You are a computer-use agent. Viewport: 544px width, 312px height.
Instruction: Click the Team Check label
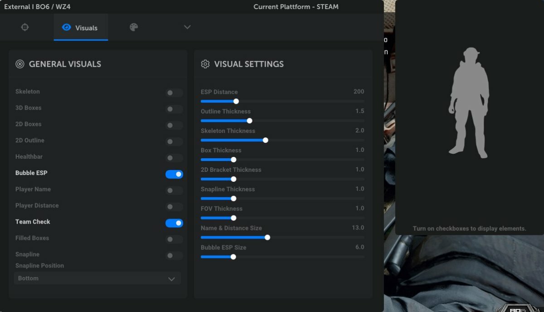(x=33, y=222)
